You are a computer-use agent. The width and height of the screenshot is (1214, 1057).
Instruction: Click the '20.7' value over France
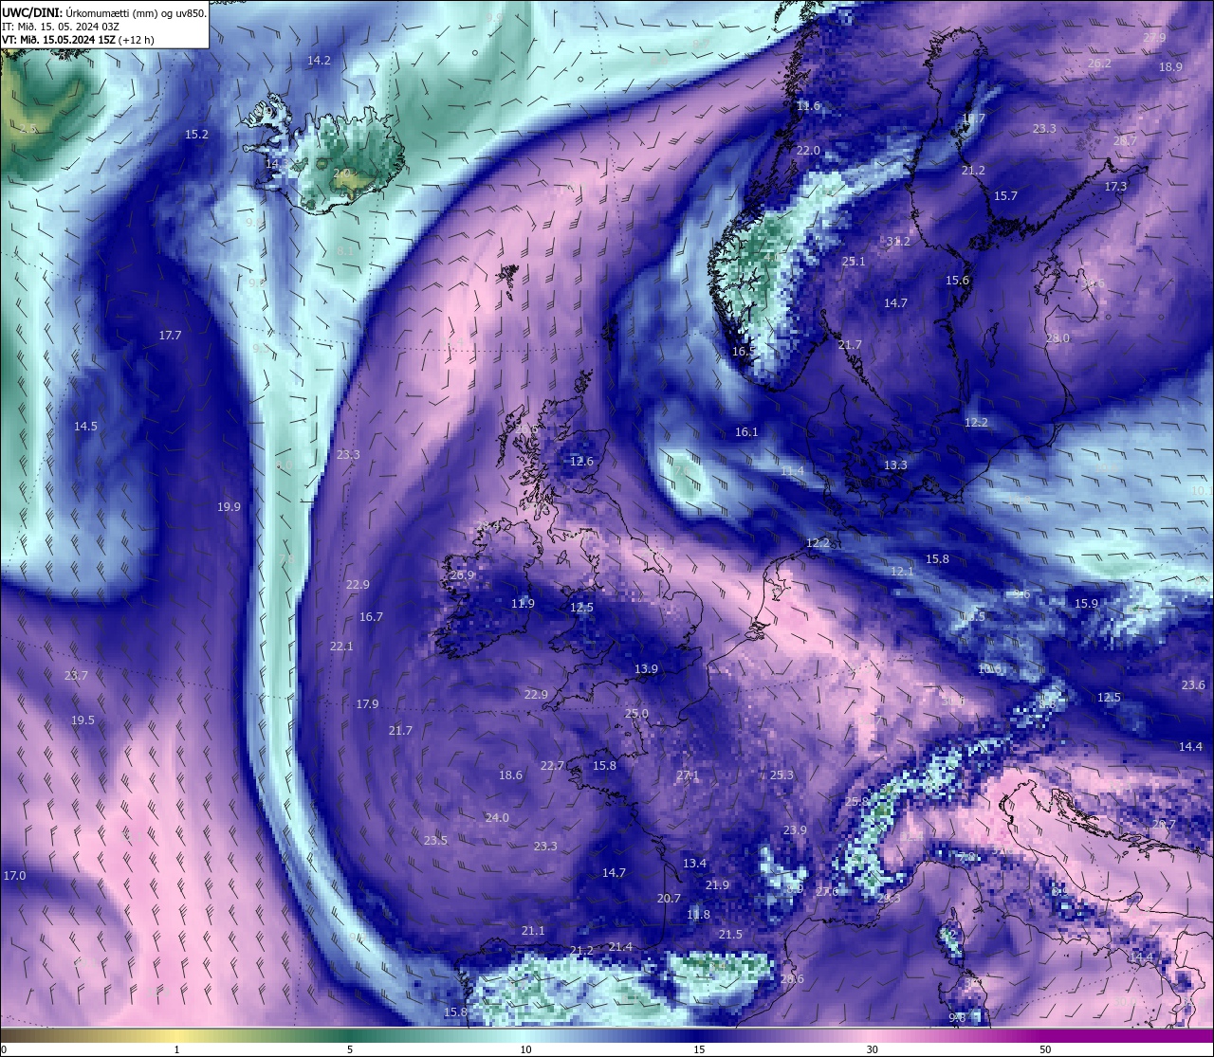coord(669,899)
